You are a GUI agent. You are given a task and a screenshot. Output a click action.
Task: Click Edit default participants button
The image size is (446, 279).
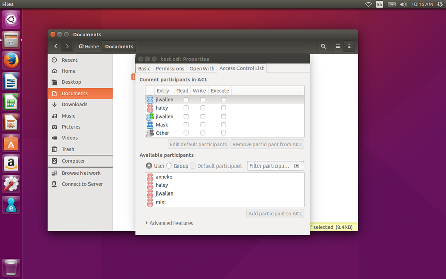click(198, 145)
